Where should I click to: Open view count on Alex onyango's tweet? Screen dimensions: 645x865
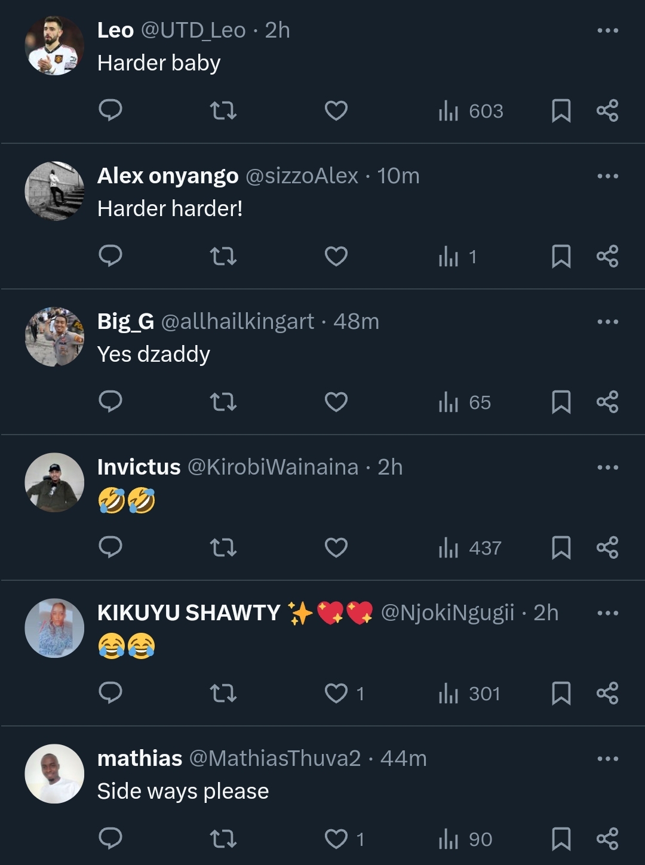click(457, 257)
